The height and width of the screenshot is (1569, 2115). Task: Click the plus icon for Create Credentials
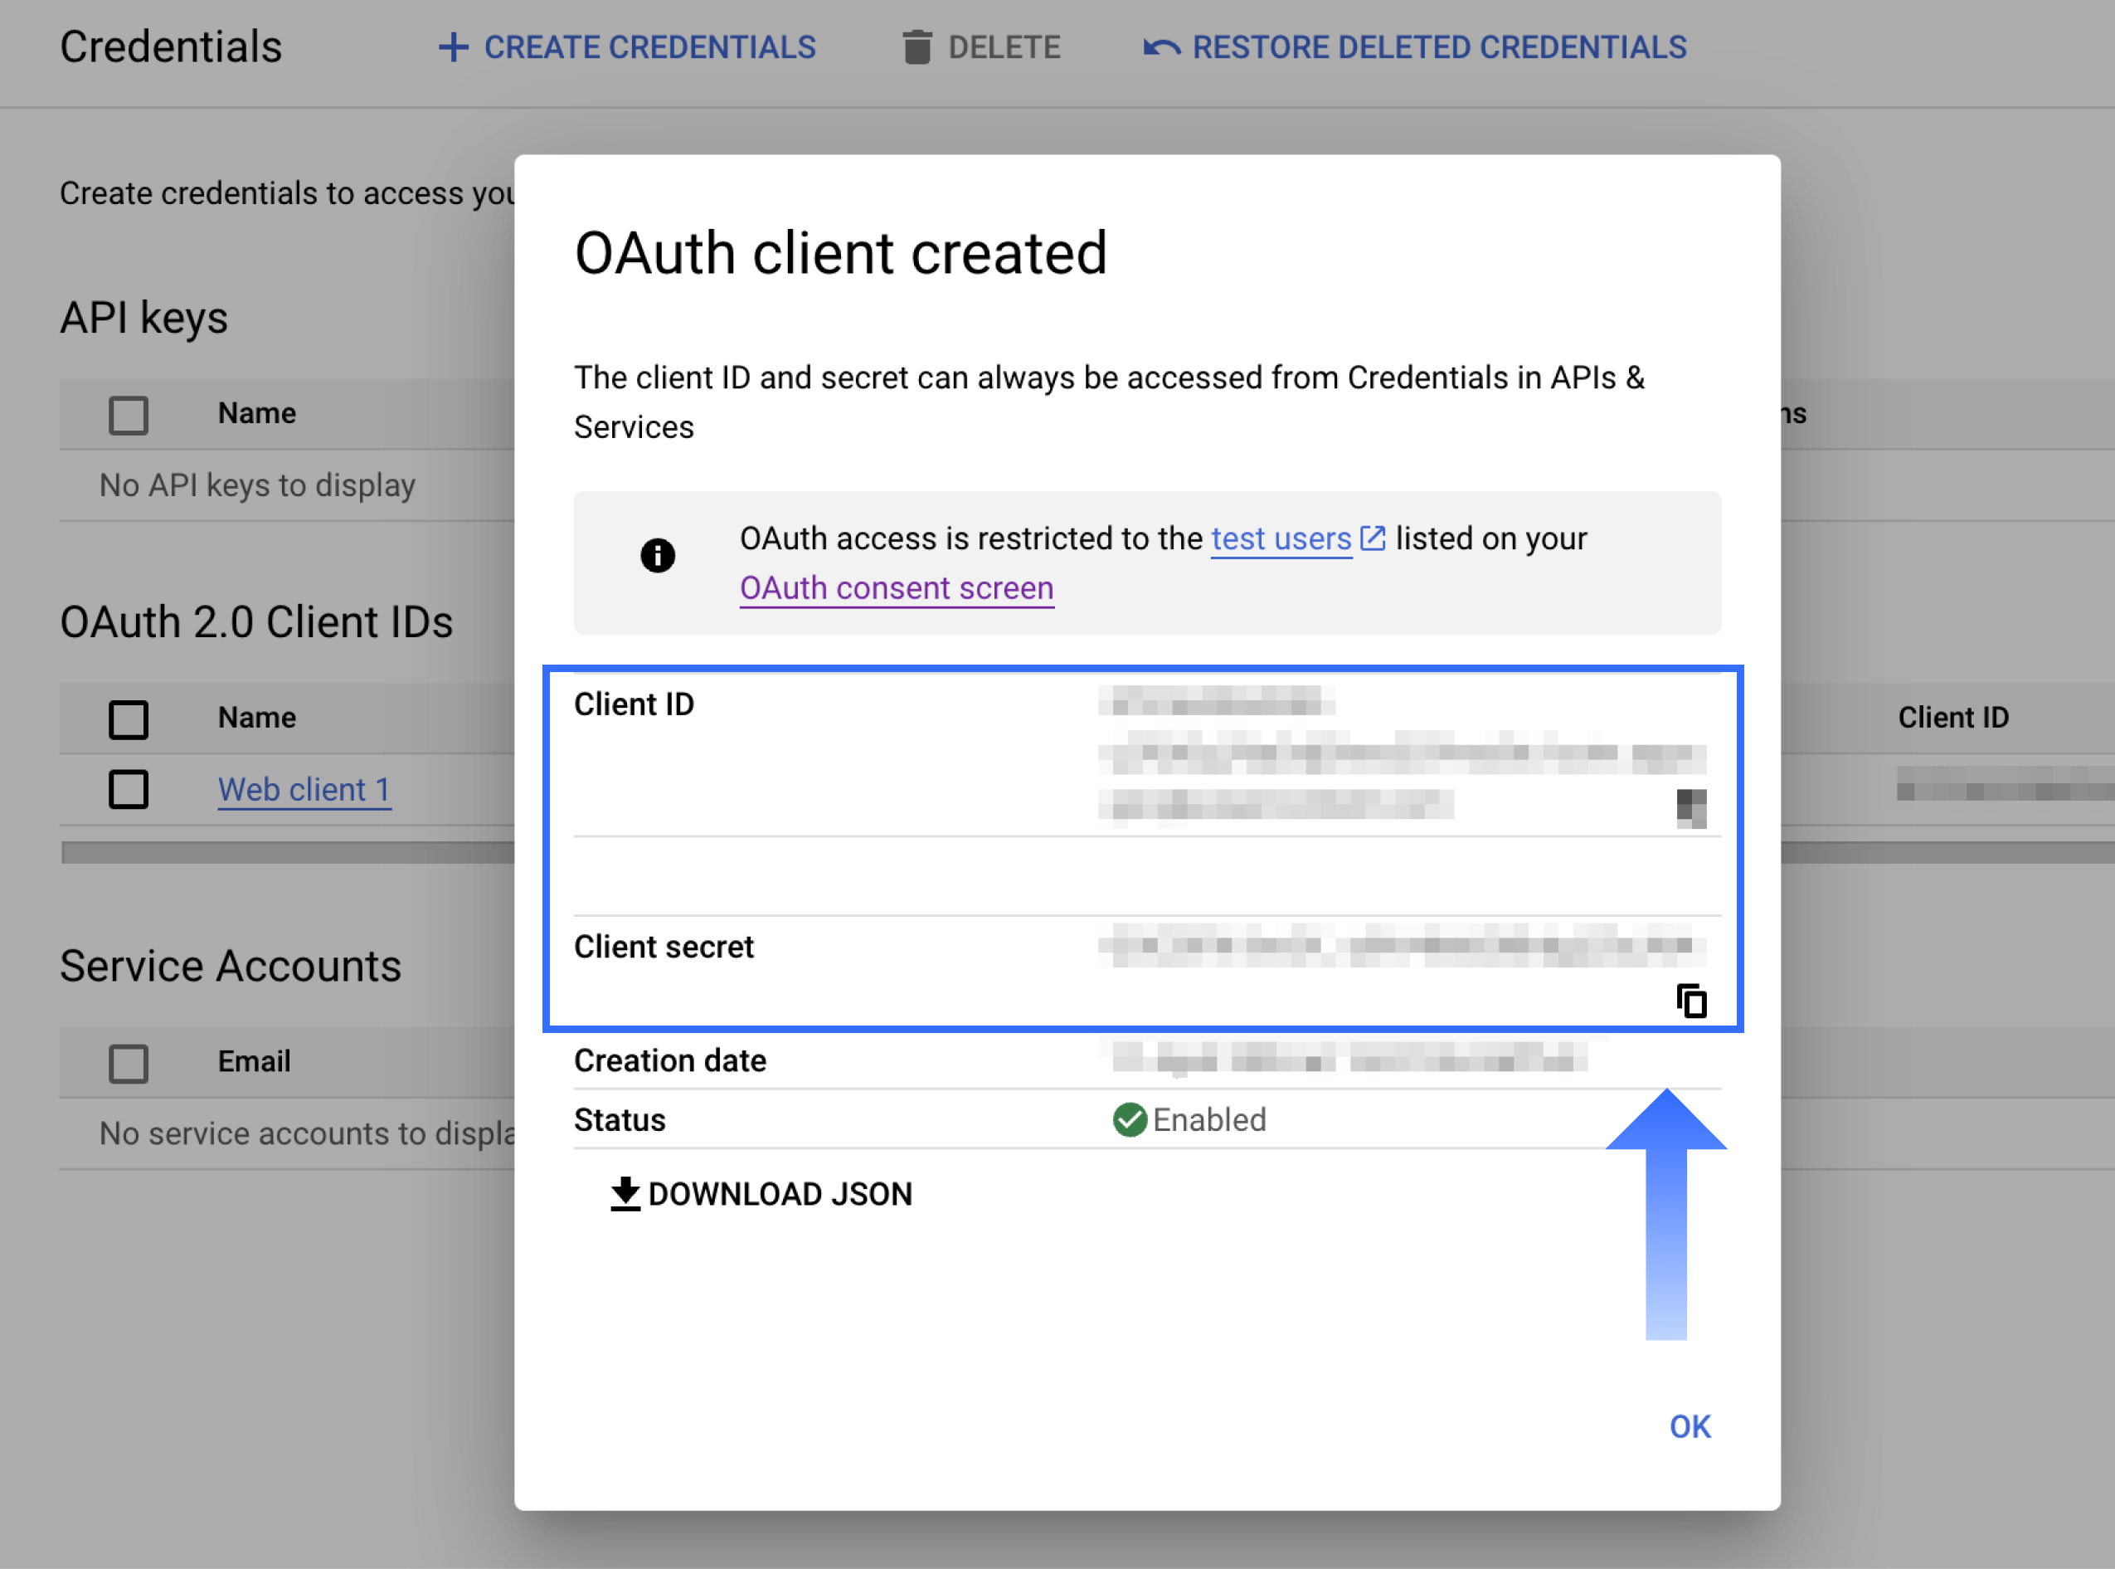453,47
